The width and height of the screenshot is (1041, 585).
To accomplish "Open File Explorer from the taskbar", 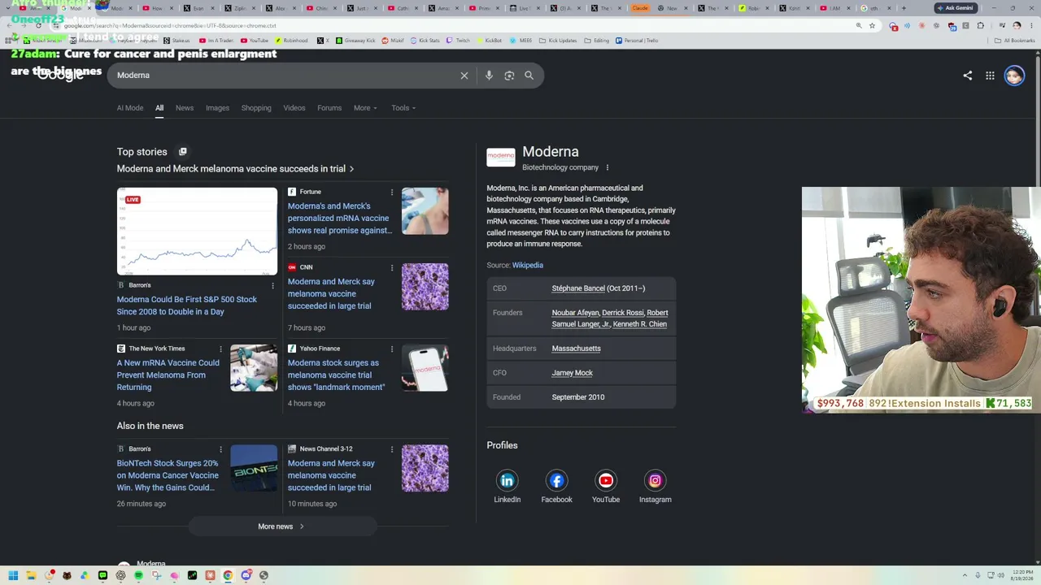I will point(31,575).
